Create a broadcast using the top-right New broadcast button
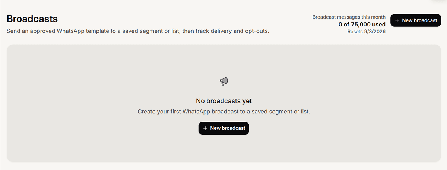Viewport: 447px width, 170px height. point(416,20)
